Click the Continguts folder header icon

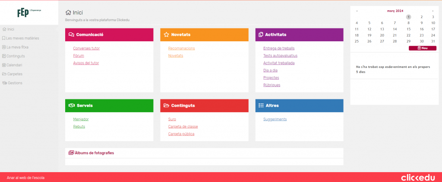[167, 105]
